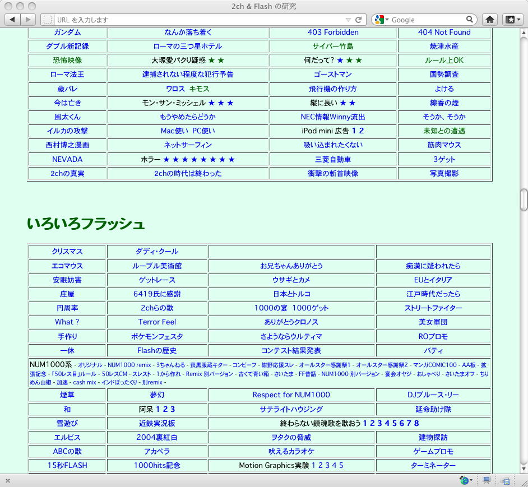This screenshot has height=487, width=528.
Task: Open the Respect for NUM1000 link
Action: pos(291,395)
